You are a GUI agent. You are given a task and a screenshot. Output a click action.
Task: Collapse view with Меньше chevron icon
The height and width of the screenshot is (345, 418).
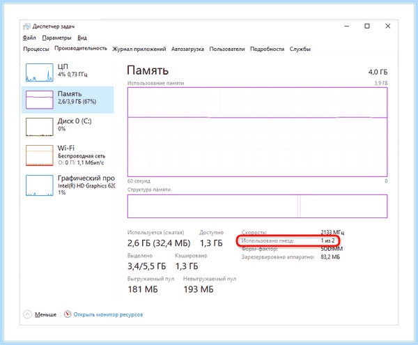click(x=27, y=314)
